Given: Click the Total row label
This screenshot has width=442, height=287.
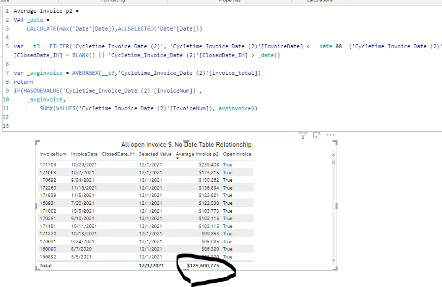Looking at the screenshot, I should [46, 266].
